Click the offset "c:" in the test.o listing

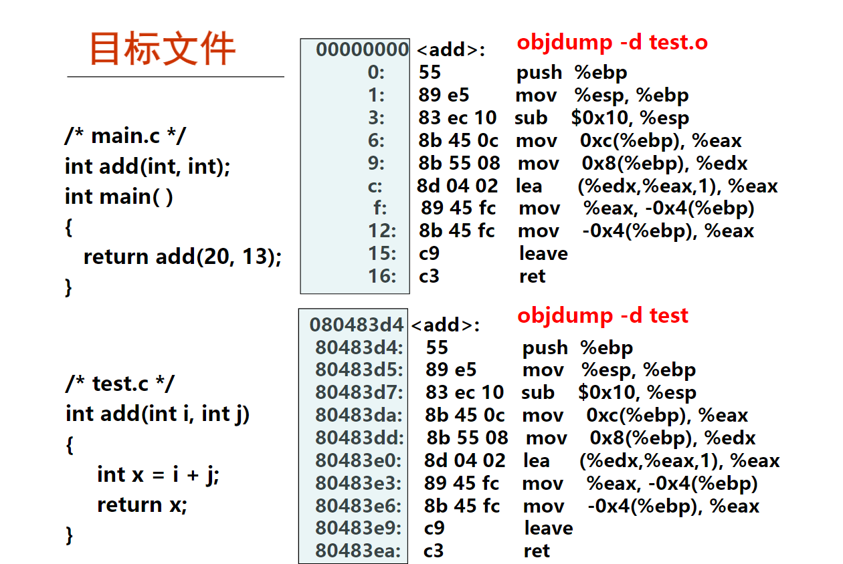[x=376, y=186]
